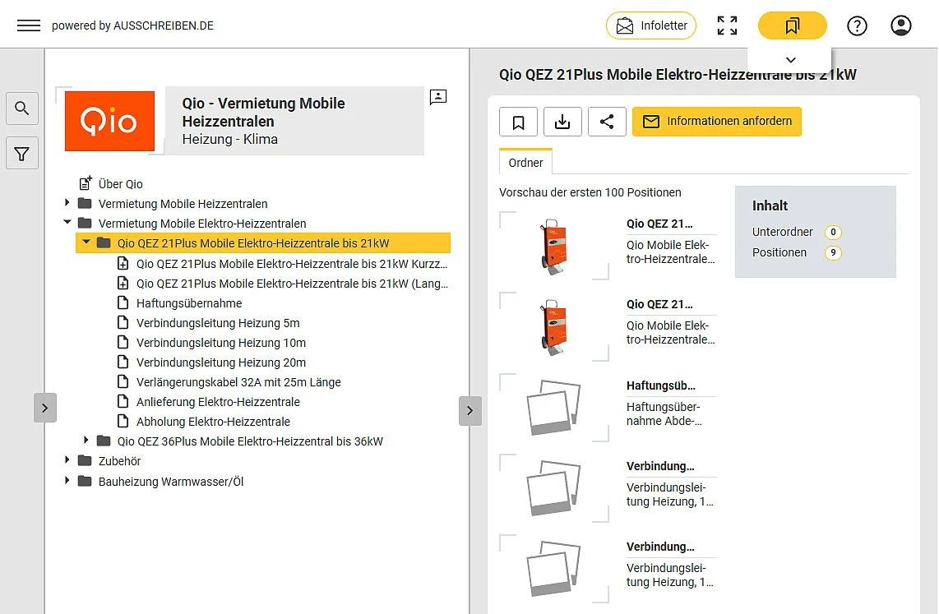Expand the left sidebar arrow
Viewport: 939px width, 614px height.
coord(45,409)
